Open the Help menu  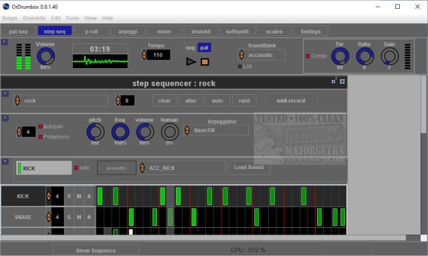pyautogui.click(x=108, y=18)
